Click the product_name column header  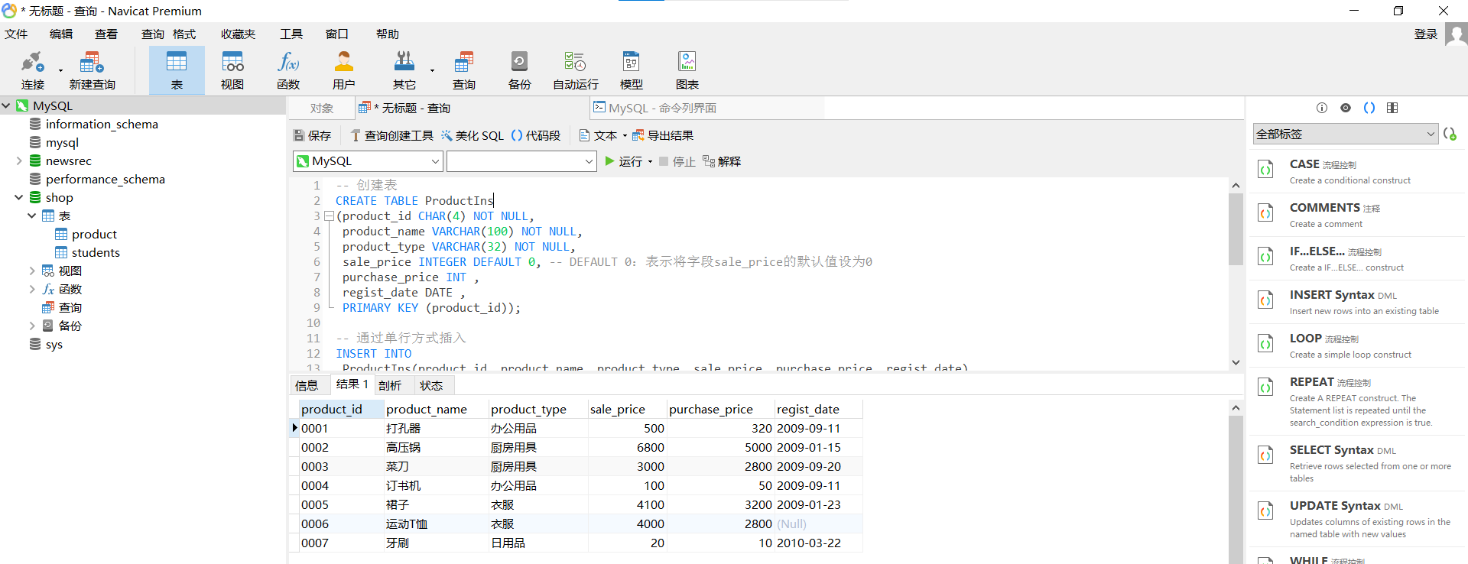436,410
